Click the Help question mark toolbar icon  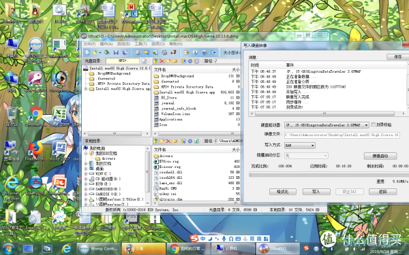(204, 52)
